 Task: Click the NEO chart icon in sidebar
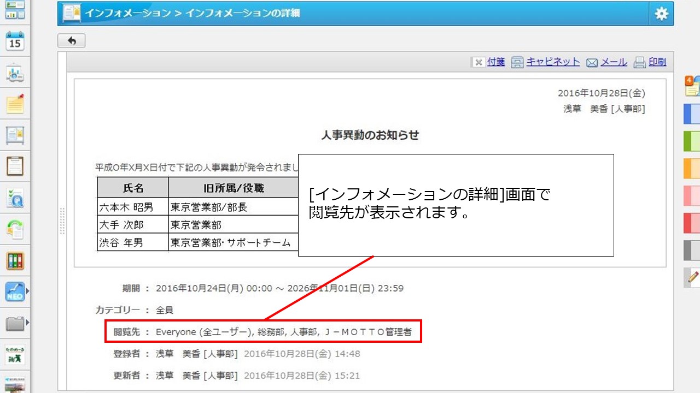pyautogui.click(x=15, y=292)
